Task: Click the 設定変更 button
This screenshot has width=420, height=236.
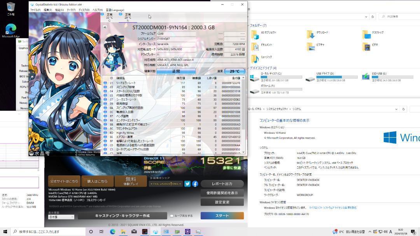Action: click(x=222, y=202)
